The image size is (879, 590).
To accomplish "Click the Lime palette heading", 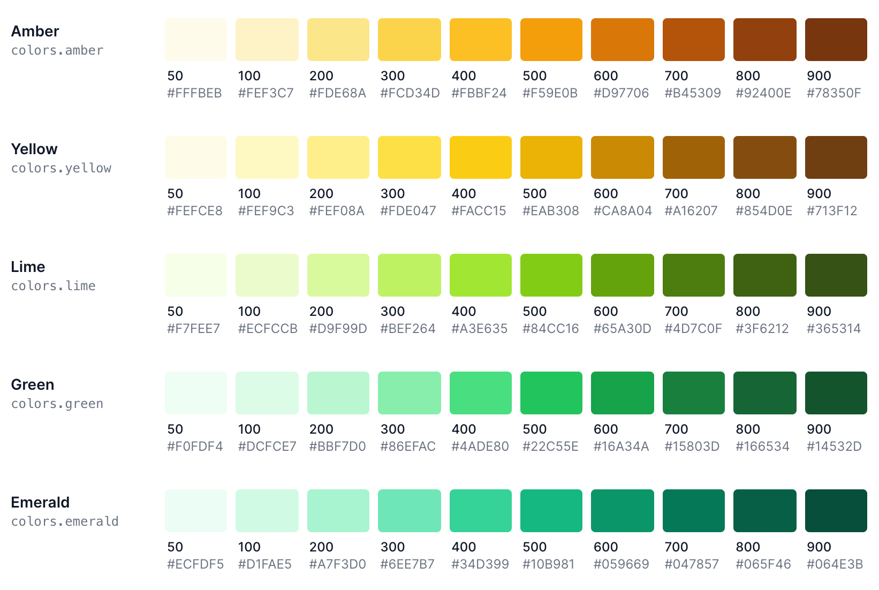I will (x=28, y=267).
